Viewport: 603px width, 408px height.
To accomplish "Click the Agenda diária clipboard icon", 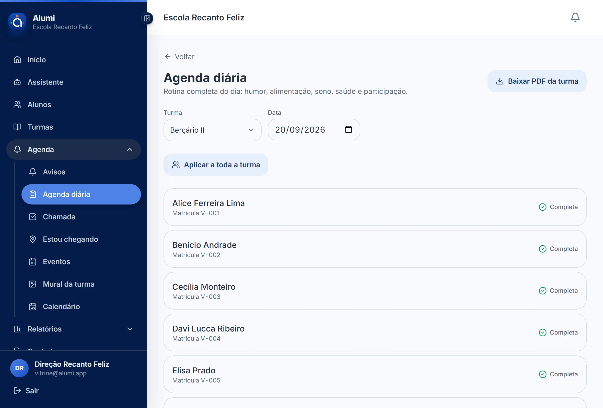I will coord(33,194).
